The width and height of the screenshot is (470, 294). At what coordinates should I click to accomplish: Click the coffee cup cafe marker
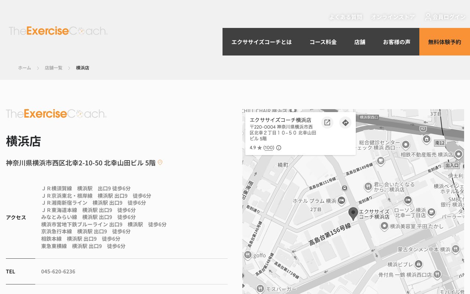point(381,160)
